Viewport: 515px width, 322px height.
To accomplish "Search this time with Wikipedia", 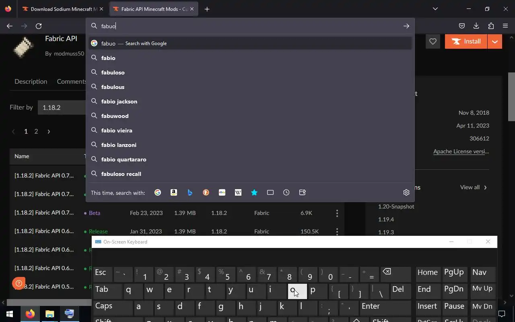I will [238, 192].
